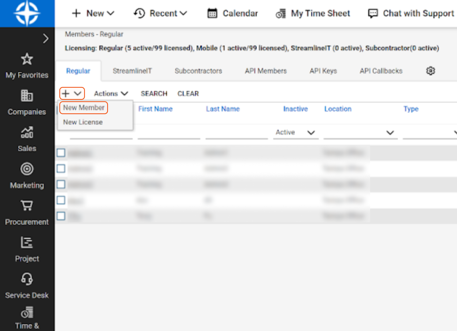Open the Project gantt icon
This screenshot has width=457, height=331.
click(x=27, y=242)
